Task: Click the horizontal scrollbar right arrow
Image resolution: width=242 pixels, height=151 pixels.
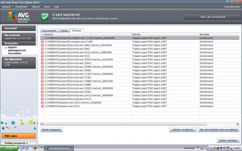Action: point(238,124)
